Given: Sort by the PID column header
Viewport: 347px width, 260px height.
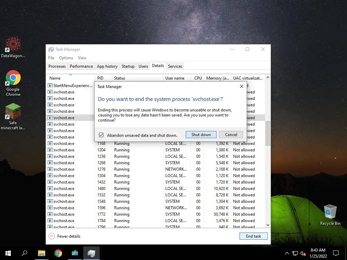Looking at the screenshot, I should 103,78.
